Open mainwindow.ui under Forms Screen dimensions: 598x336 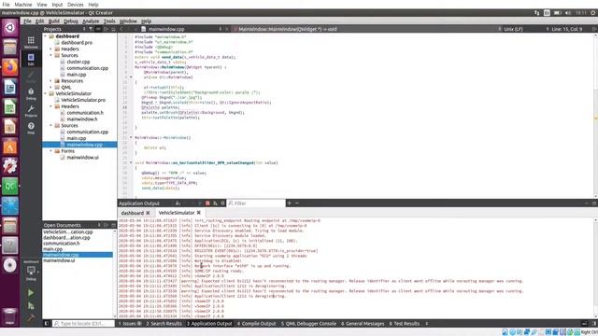(82, 158)
